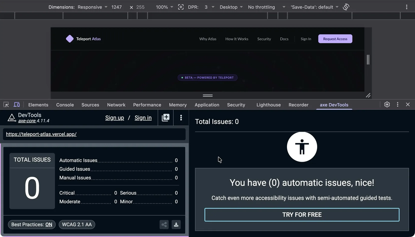Switch to the Lighthouse tab
This screenshot has height=237, width=415.
tap(268, 105)
